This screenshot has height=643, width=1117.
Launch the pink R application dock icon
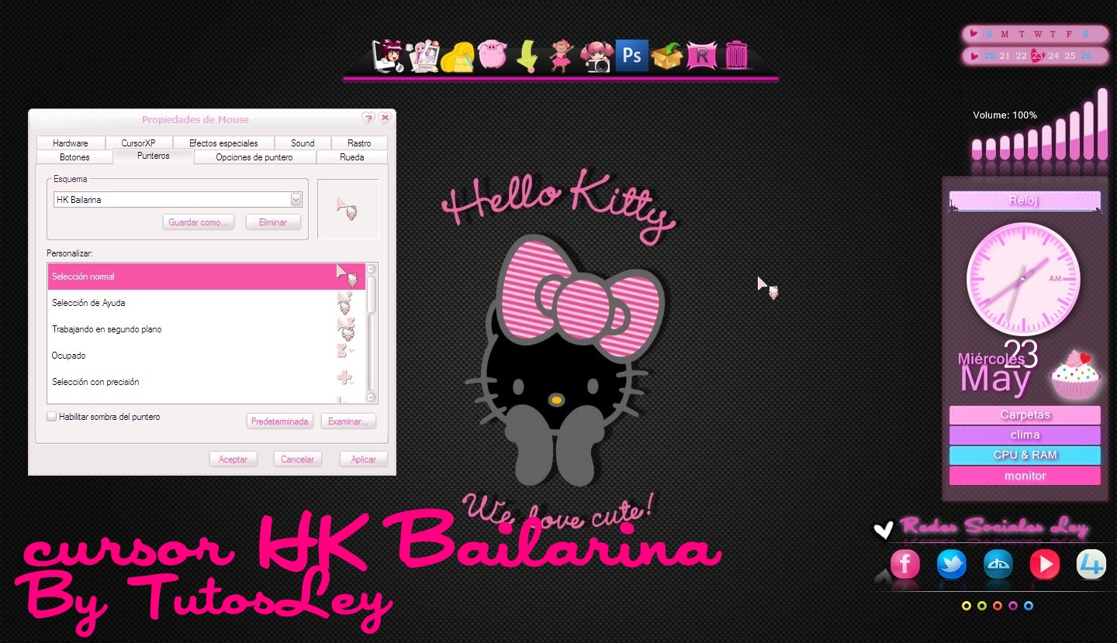(702, 56)
